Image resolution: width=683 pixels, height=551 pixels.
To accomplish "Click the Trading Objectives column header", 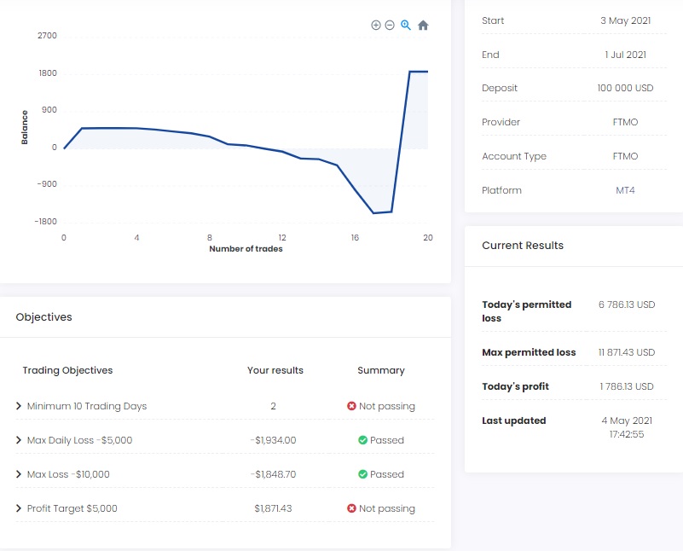I will pos(67,370).
